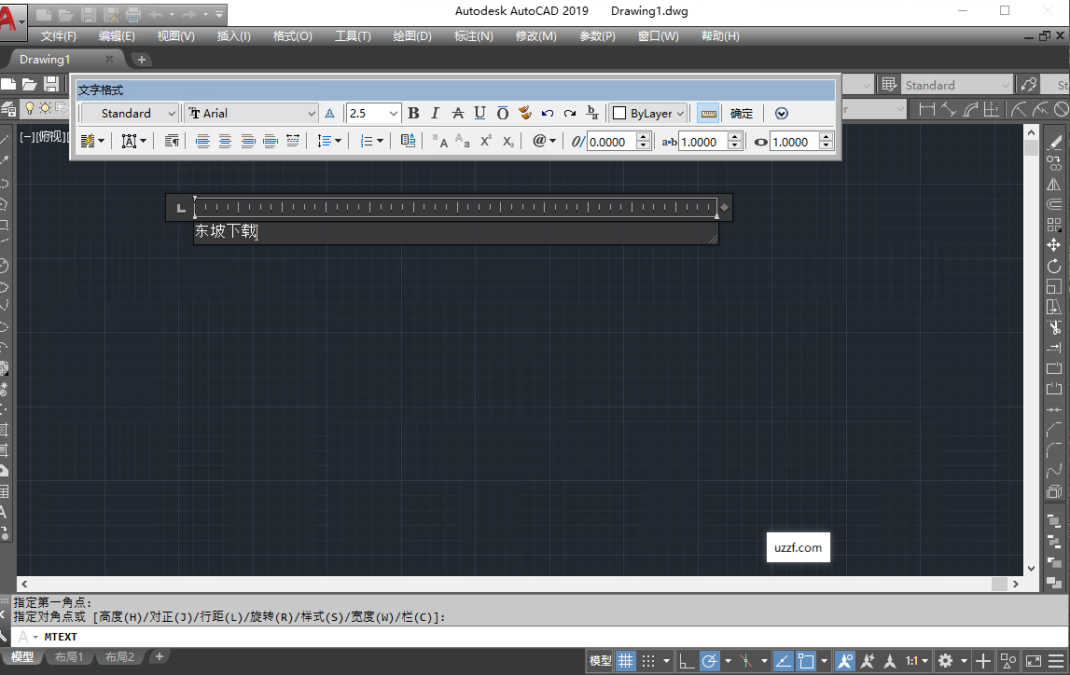1070x675 pixels.
Task: Click the Undo icon in text formatting toolbar
Action: click(547, 113)
